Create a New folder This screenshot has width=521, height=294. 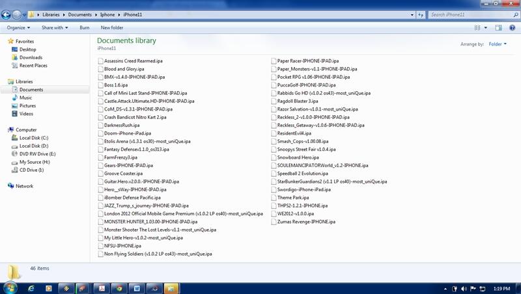point(112,28)
